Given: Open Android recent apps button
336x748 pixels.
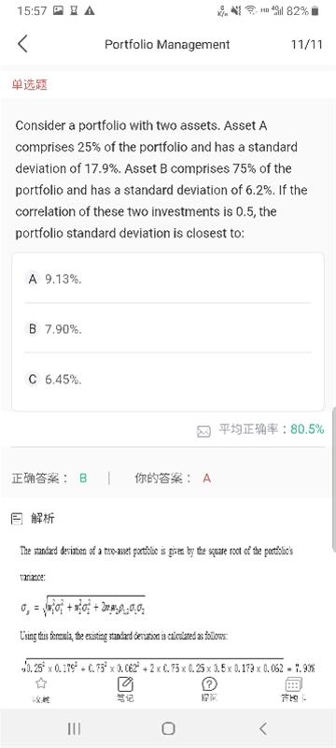Looking at the screenshot, I should (x=74, y=728).
